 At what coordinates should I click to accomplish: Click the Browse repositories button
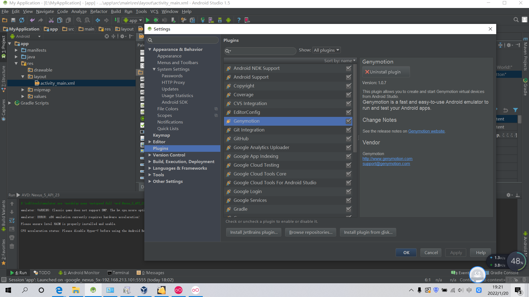point(311,232)
